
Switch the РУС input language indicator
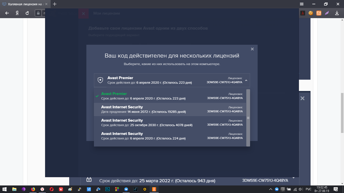tap(308, 189)
